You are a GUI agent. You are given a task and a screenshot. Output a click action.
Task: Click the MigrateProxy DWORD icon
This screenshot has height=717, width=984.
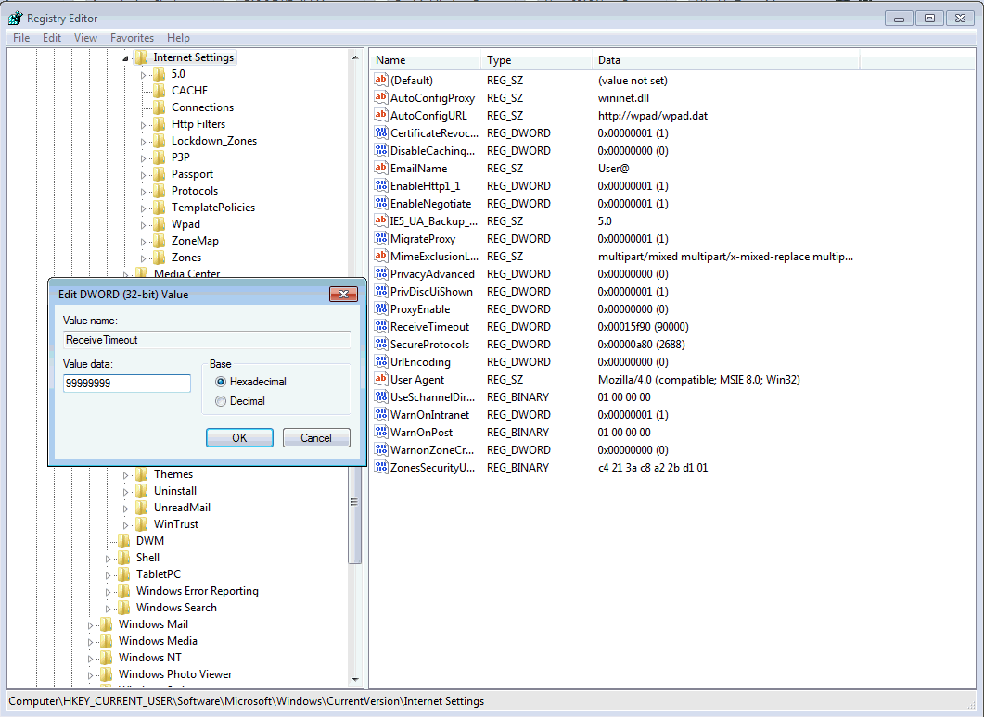click(381, 237)
